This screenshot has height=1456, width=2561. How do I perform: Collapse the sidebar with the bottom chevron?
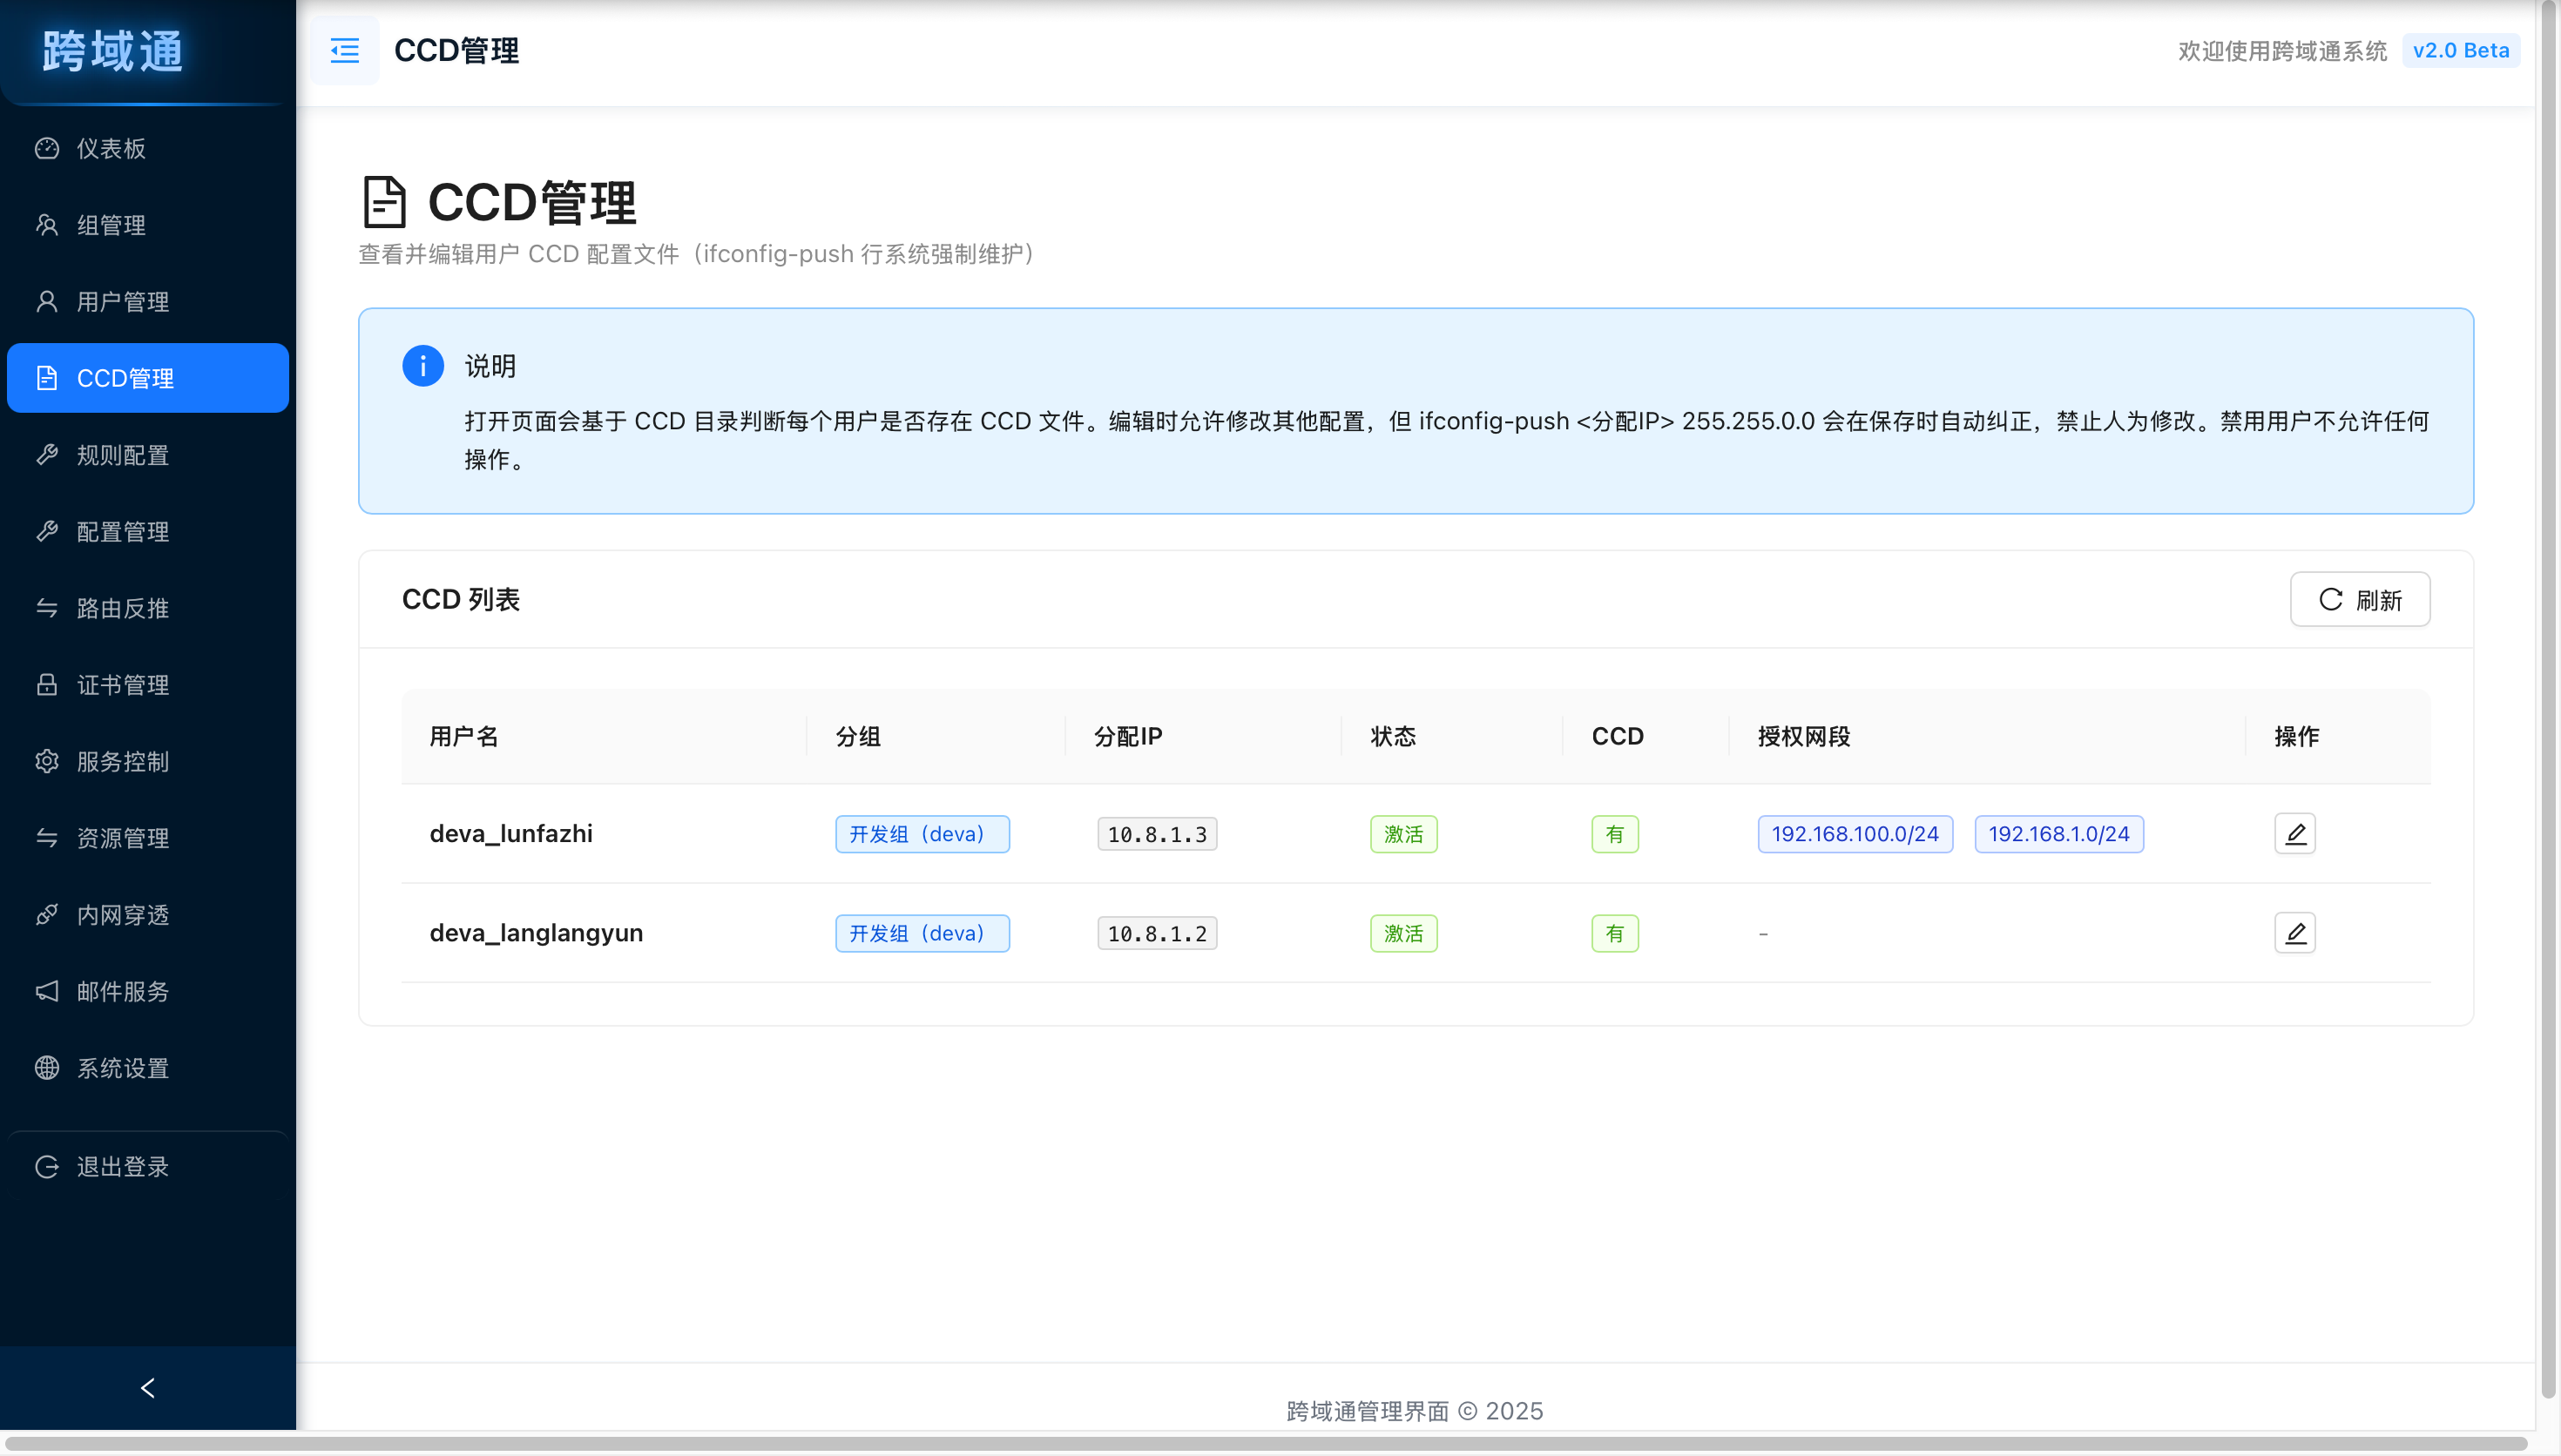click(147, 1387)
